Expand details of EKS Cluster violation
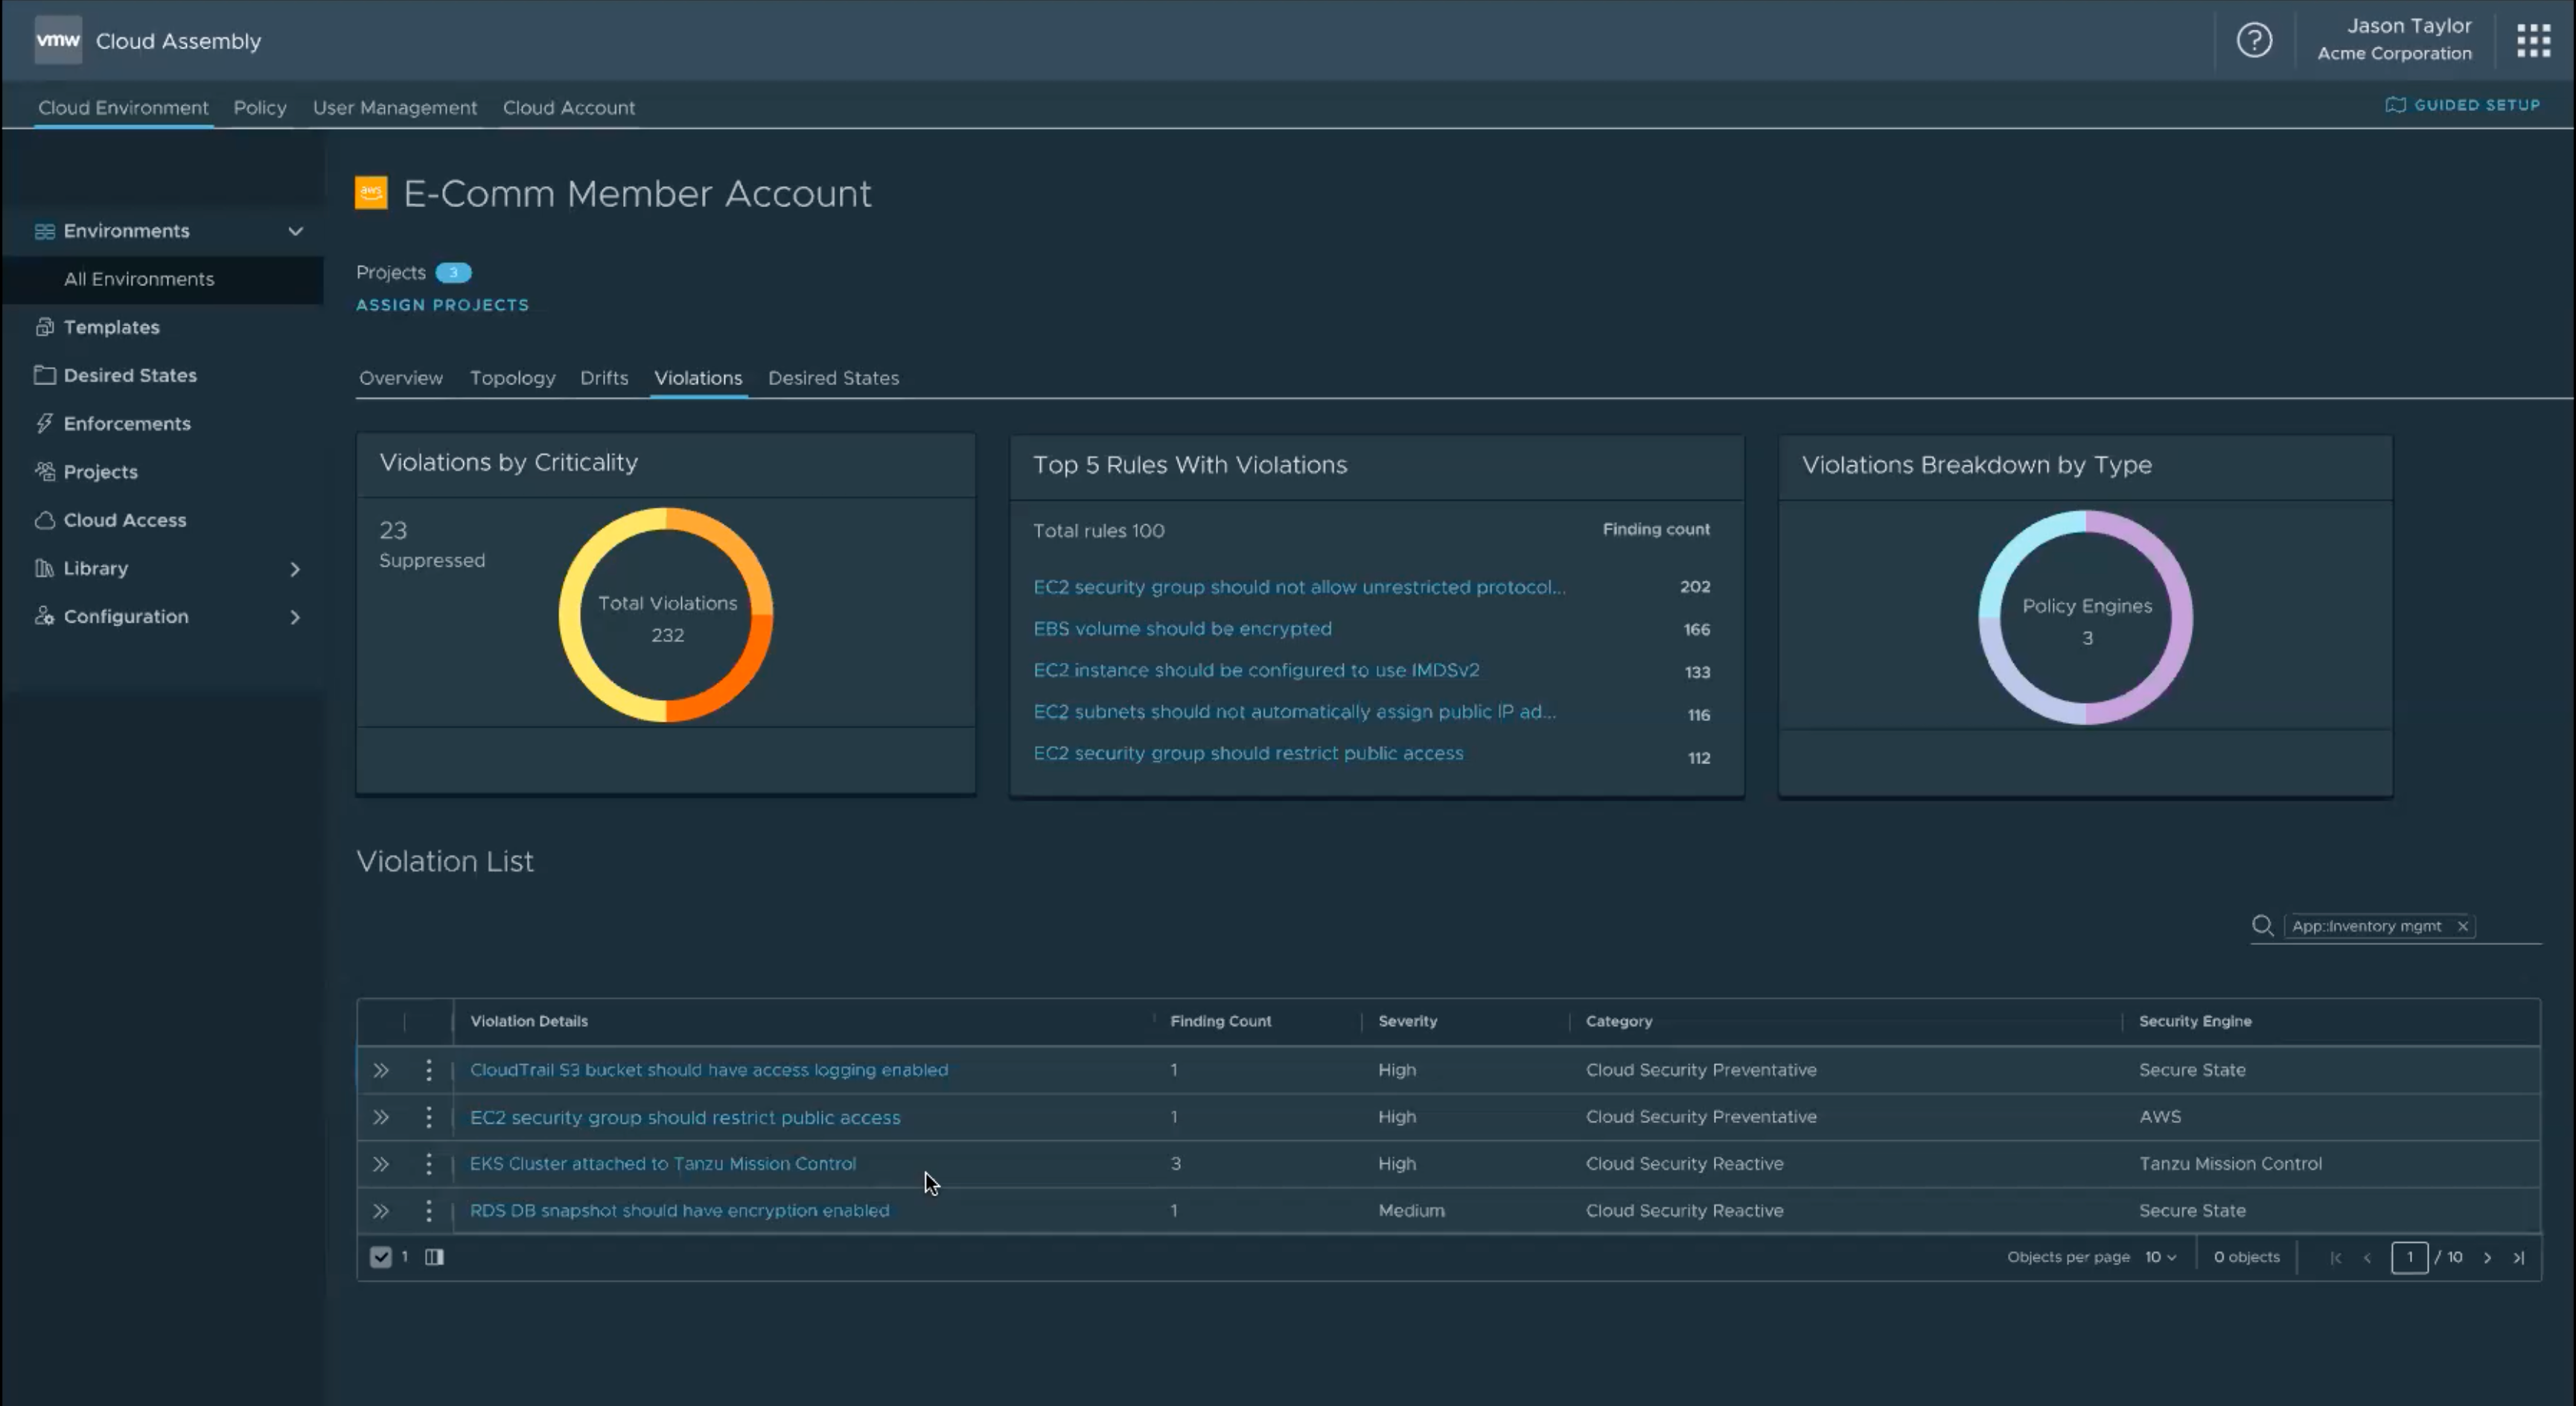Screen dimensions: 2576x1406 tap(381, 1164)
